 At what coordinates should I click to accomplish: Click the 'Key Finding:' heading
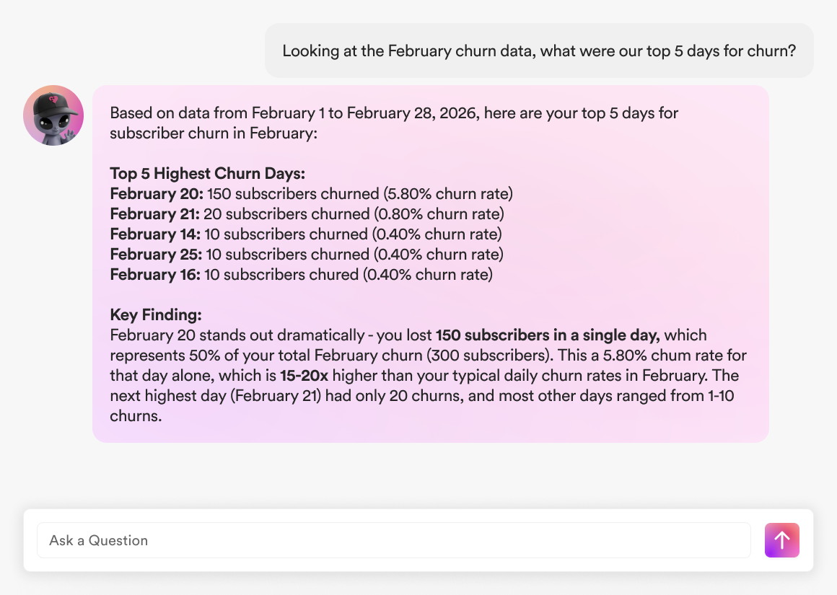coord(156,315)
